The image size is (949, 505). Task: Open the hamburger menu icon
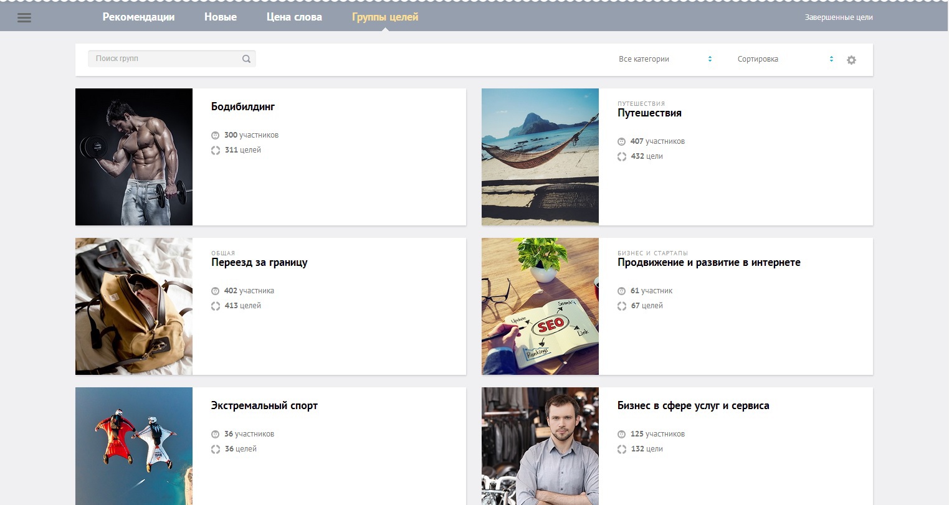24,17
